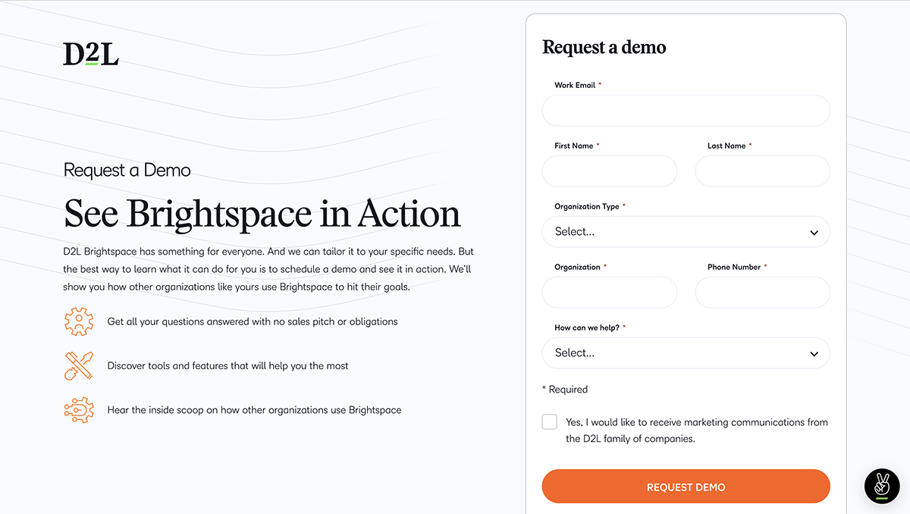Viewport: 910px width, 514px height.
Task: Click the connected-gear icon beside inside scoop
Action: click(79, 409)
